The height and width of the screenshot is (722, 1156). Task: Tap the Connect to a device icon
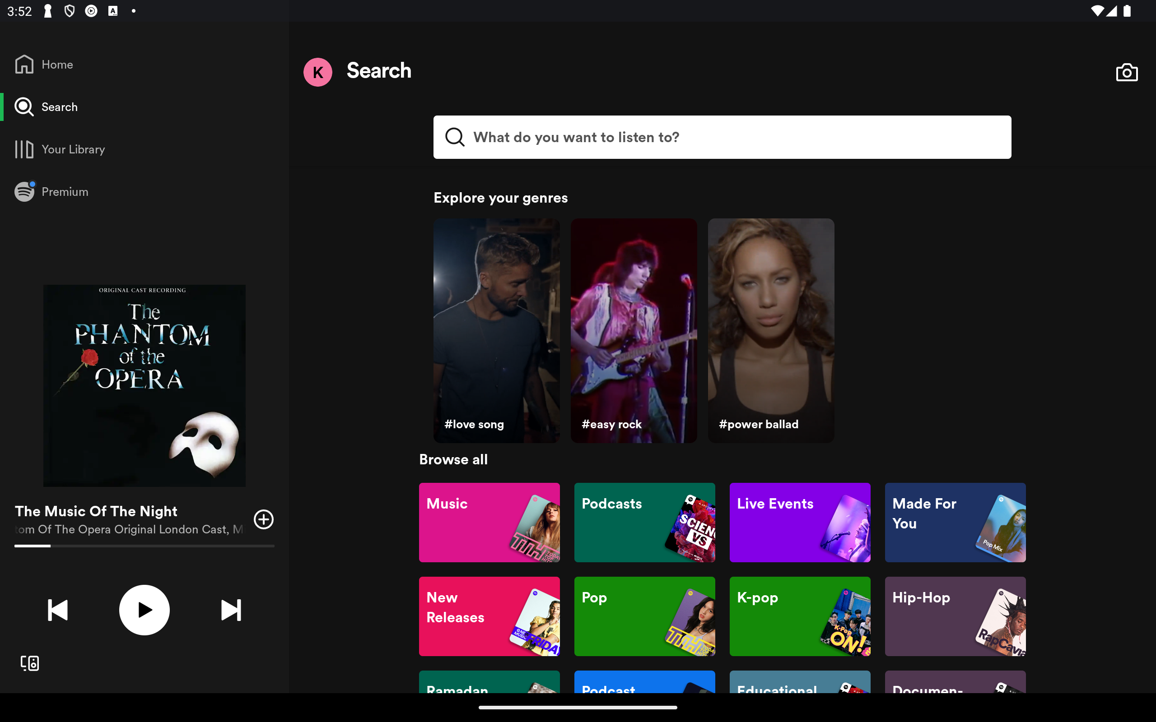(x=30, y=663)
